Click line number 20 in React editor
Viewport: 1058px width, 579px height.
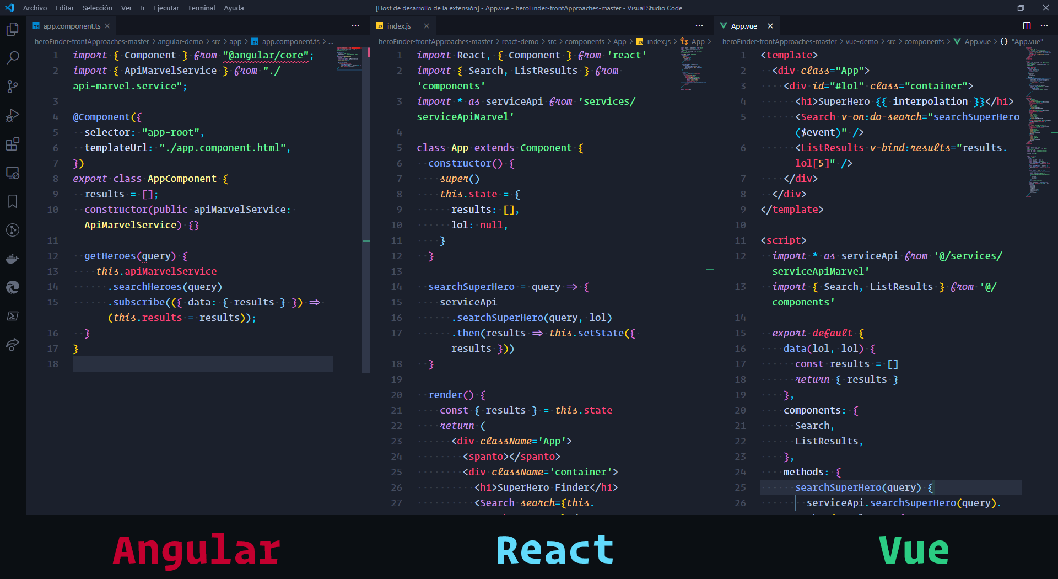click(397, 395)
